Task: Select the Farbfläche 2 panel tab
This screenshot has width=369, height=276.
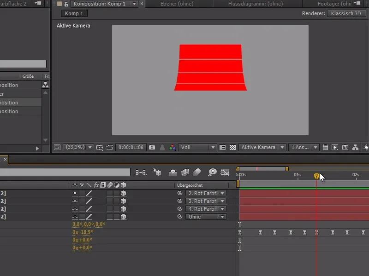Action: click(x=13, y=4)
